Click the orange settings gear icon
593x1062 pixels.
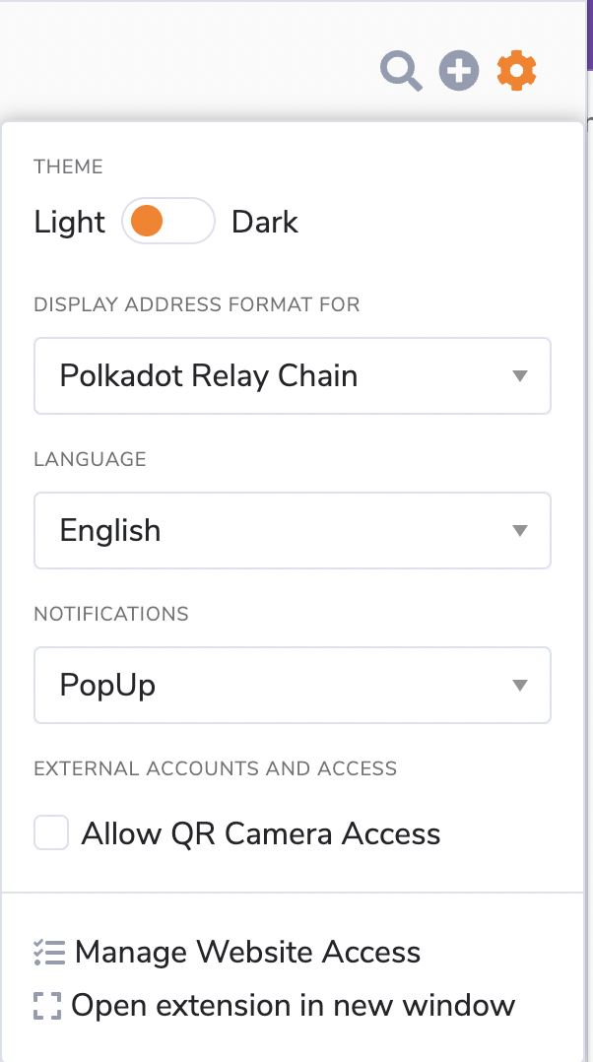coord(517,71)
